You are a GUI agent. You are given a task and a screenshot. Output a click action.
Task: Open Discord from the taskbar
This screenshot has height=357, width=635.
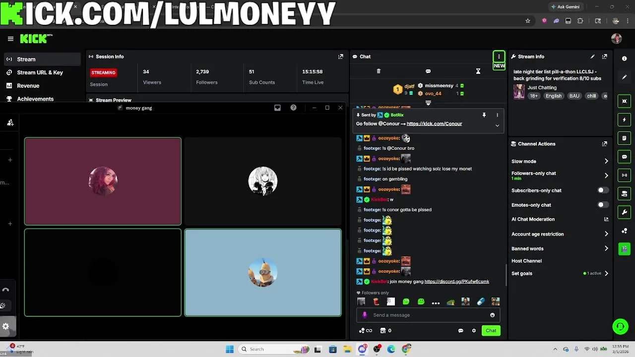click(362, 349)
